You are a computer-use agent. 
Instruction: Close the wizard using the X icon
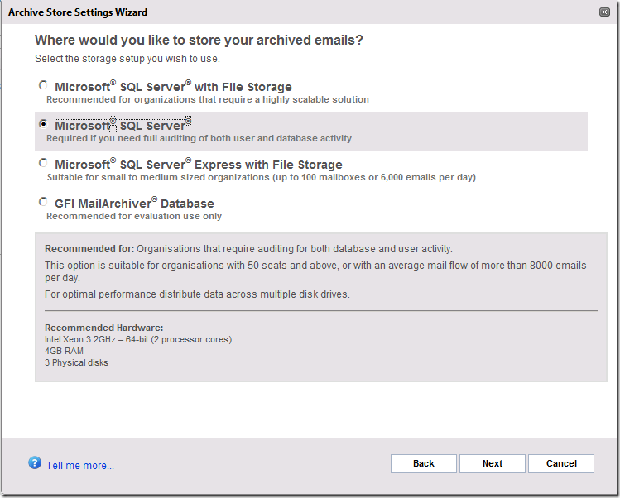click(604, 12)
